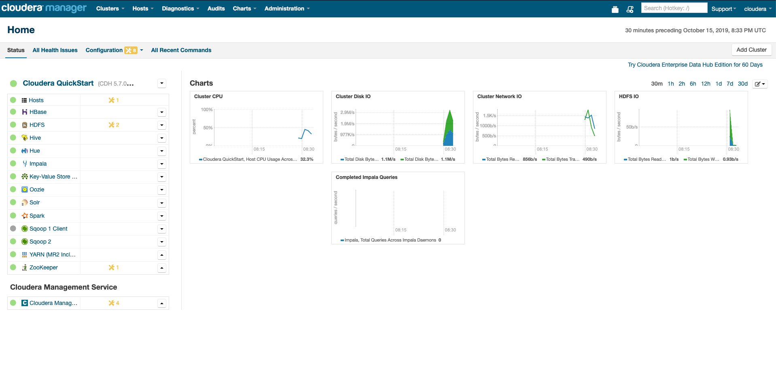This screenshot has height=370, width=776.
Task: Click the running commands indicator icon
Action: pyautogui.click(x=630, y=9)
